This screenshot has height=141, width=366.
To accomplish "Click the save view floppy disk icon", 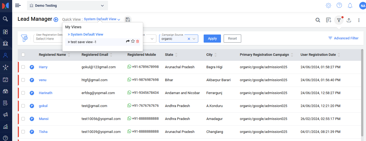I will tap(128, 20).
